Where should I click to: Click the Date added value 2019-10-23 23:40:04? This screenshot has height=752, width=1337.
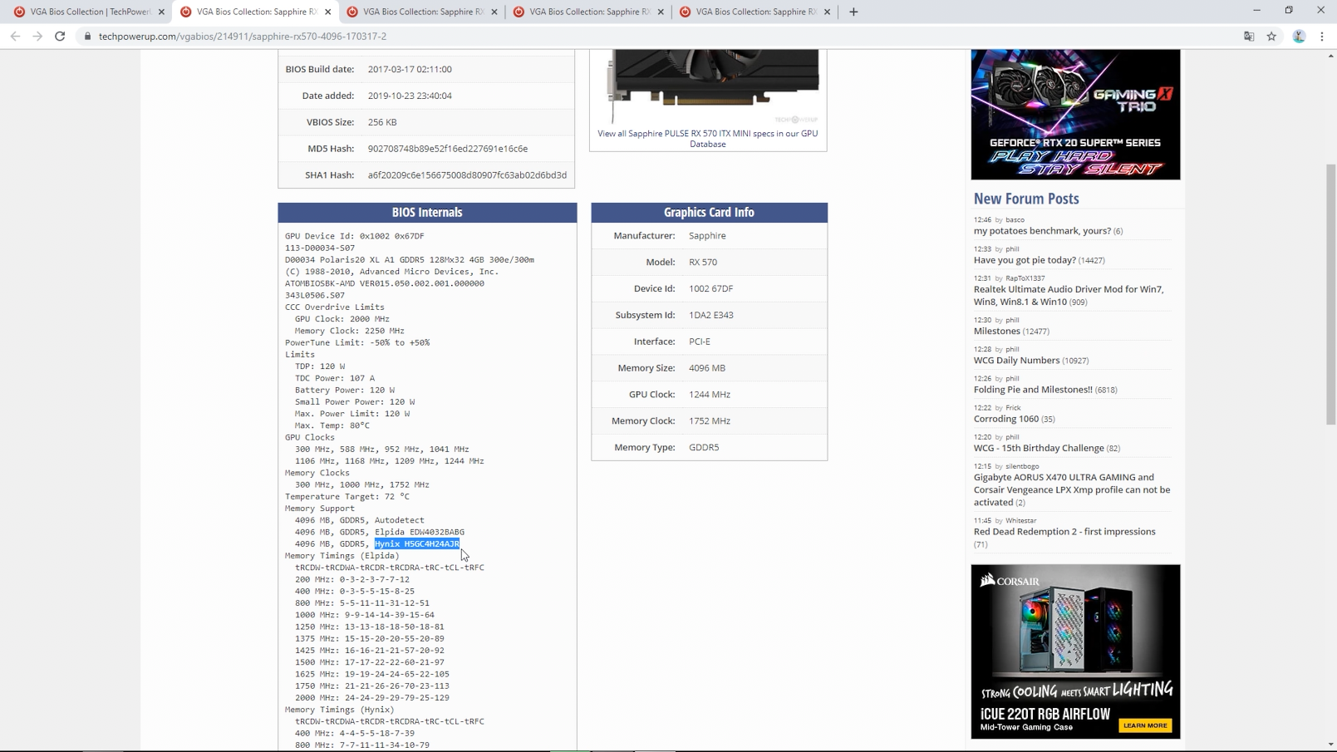click(410, 96)
